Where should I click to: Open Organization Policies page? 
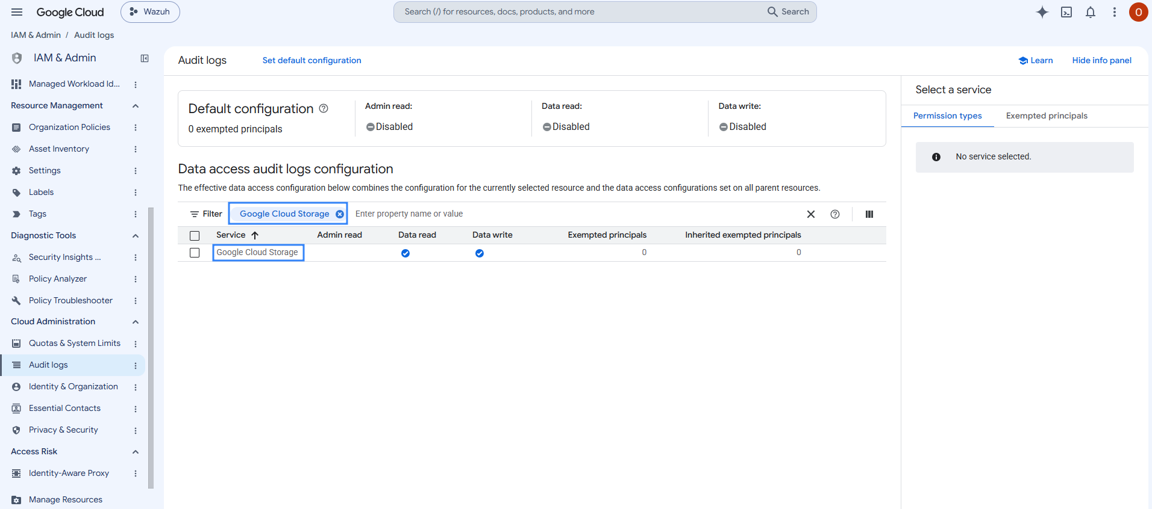tap(69, 127)
